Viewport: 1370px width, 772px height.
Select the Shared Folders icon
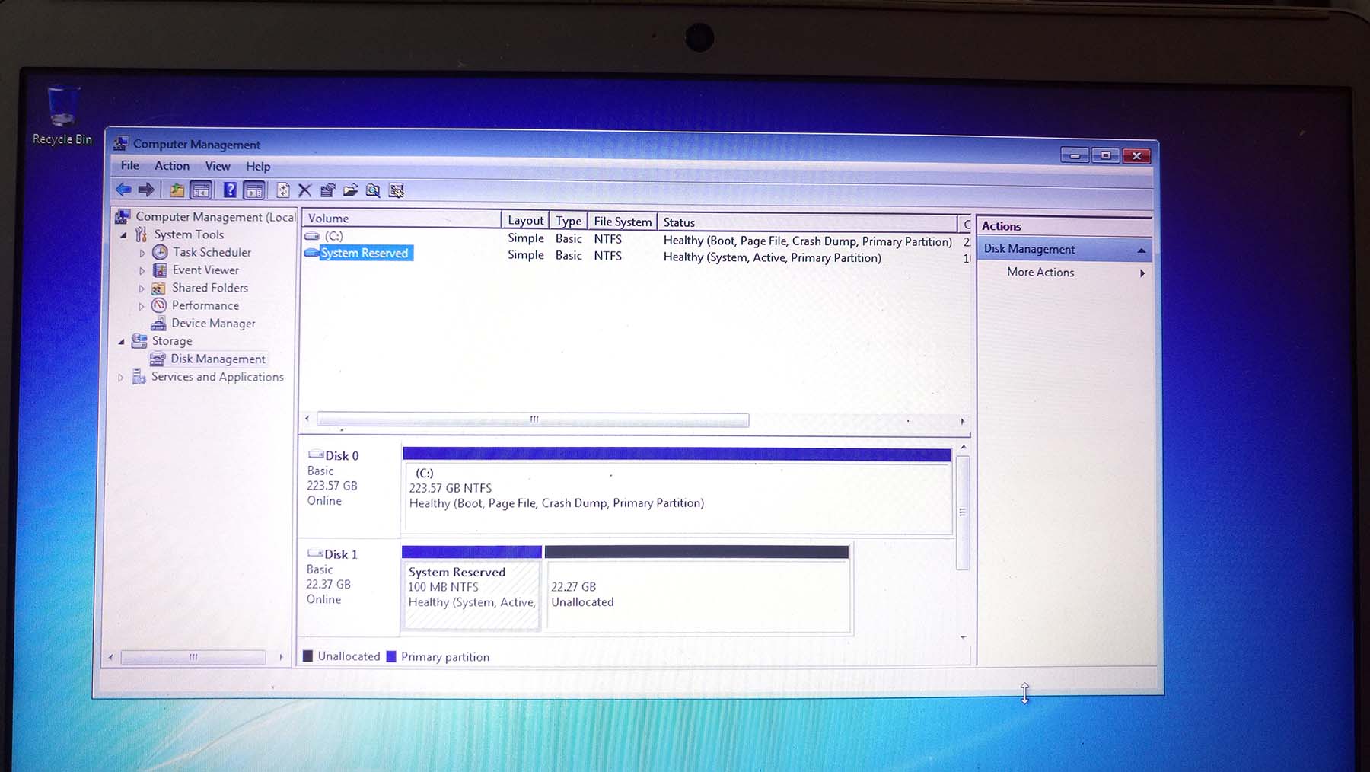(158, 288)
